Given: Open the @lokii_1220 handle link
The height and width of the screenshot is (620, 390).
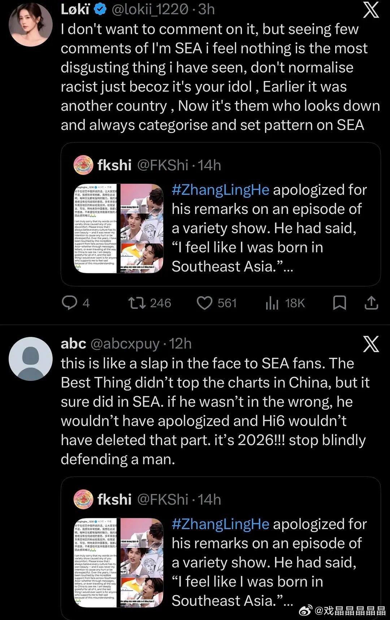Looking at the screenshot, I should [x=150, y=9].
